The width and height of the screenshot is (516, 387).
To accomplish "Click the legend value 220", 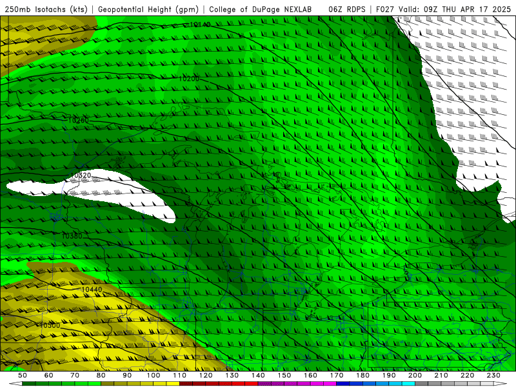I will click(x=467, y=375).
